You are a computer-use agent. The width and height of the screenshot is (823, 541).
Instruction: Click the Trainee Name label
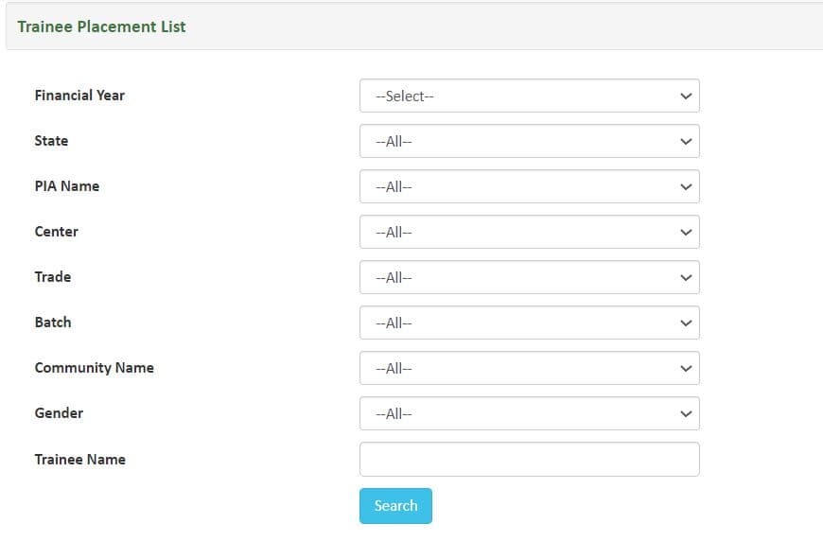[79, 460]
